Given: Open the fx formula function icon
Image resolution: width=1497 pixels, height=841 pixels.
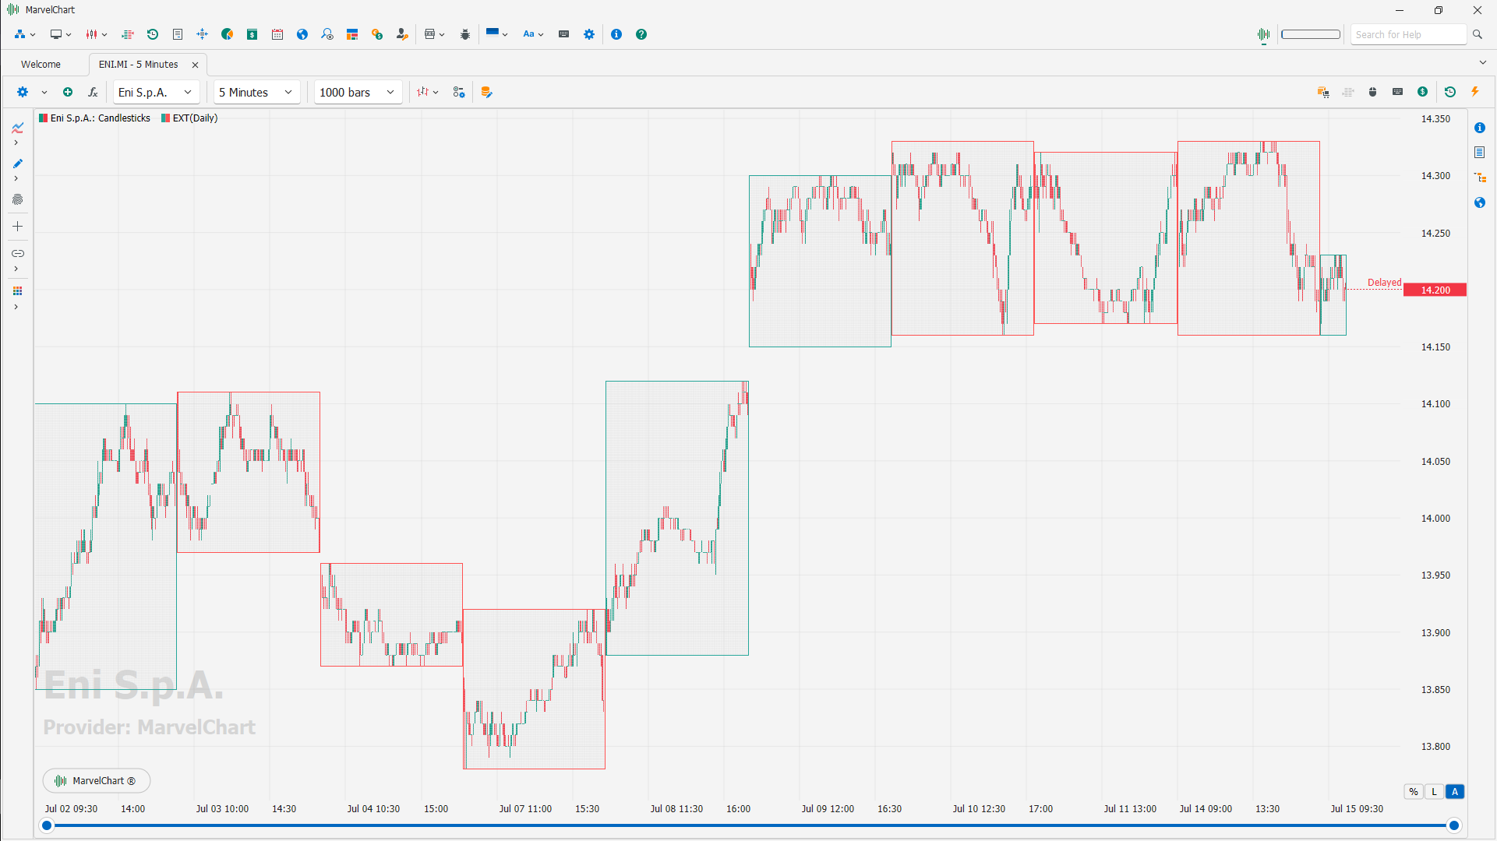Looking at the screenshot, I should [x=93, y=92].
